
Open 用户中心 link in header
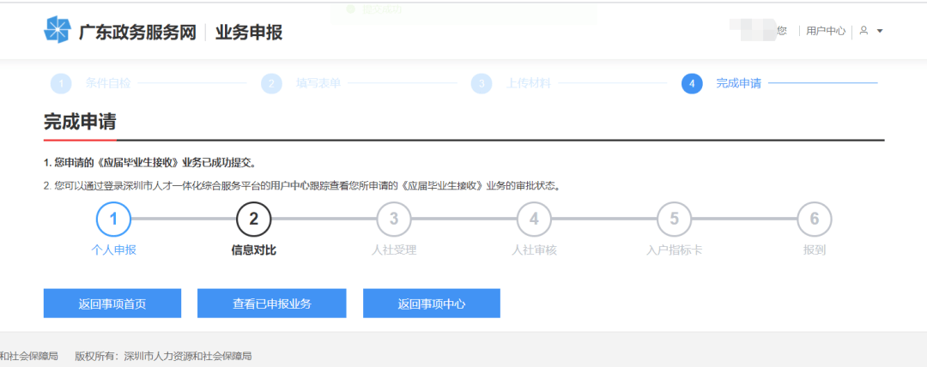click(x=826, y=31)
